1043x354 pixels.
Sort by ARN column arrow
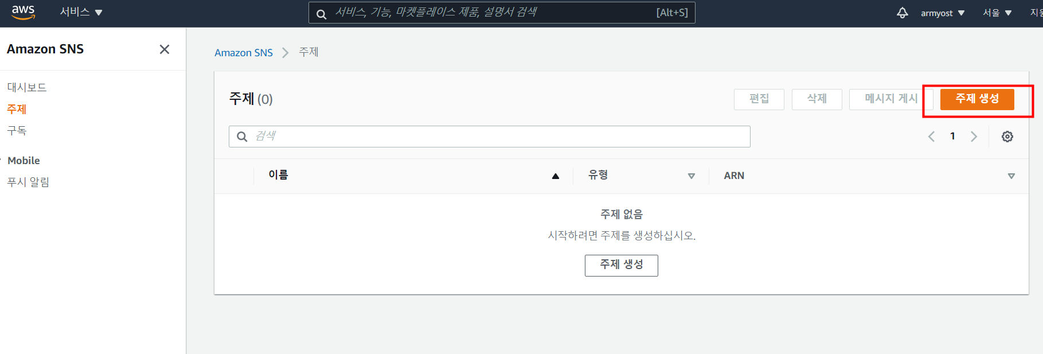[1011, 176]
